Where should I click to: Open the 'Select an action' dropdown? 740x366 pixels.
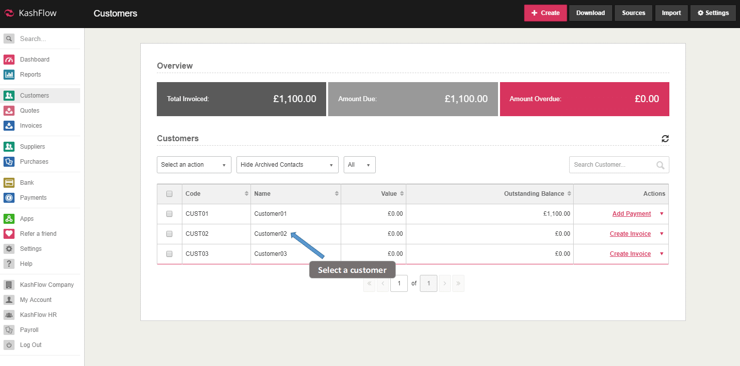(194, 165)
